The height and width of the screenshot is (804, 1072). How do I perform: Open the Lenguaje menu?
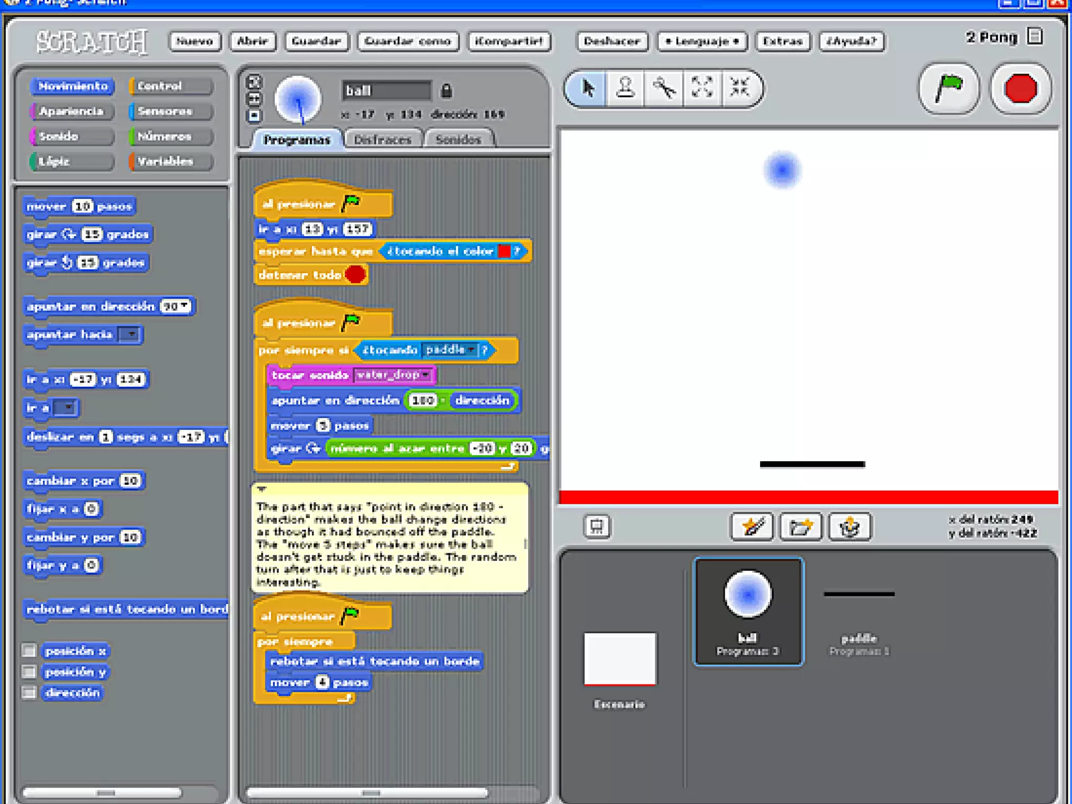702,41
